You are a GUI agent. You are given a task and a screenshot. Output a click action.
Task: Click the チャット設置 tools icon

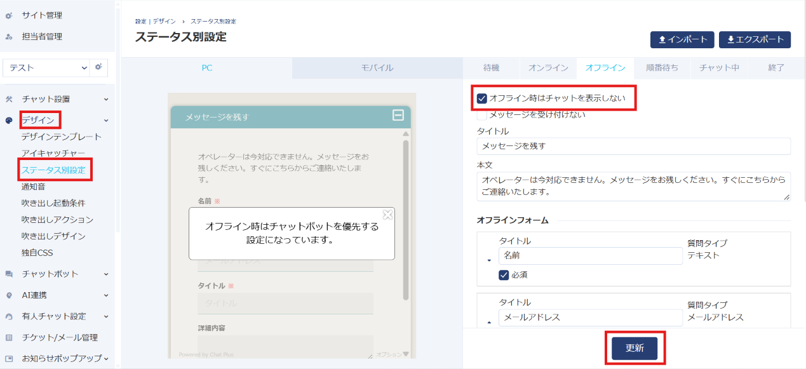(9, 99)
